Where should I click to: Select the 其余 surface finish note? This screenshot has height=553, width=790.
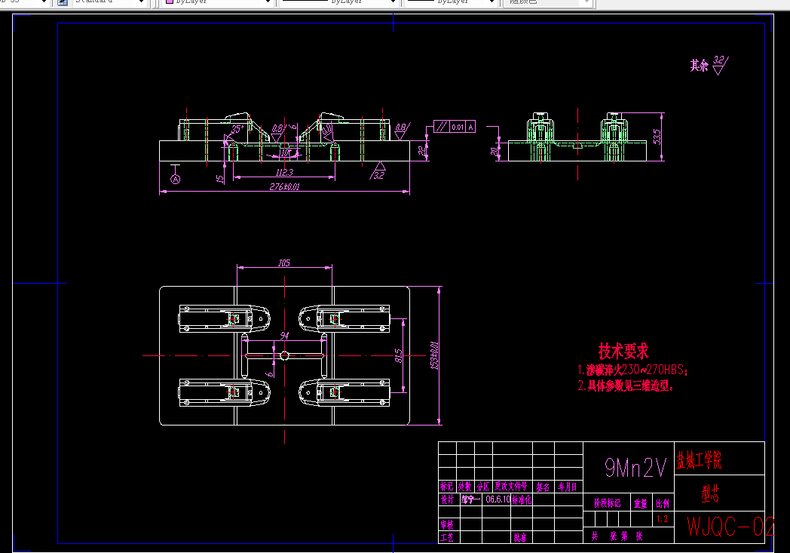pyautogui.click(x=700, y=66)
